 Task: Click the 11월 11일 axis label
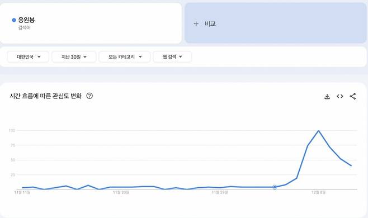(x=22, y=192)
